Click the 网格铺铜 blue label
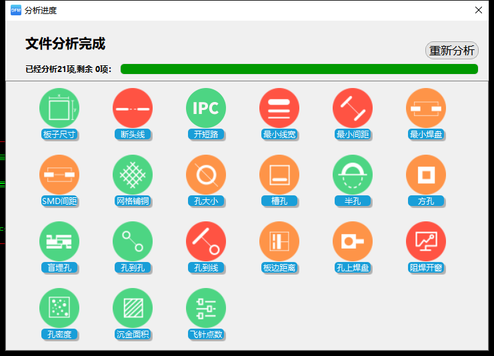The width and height of the screenshot is (494, 356). [133, 201]
